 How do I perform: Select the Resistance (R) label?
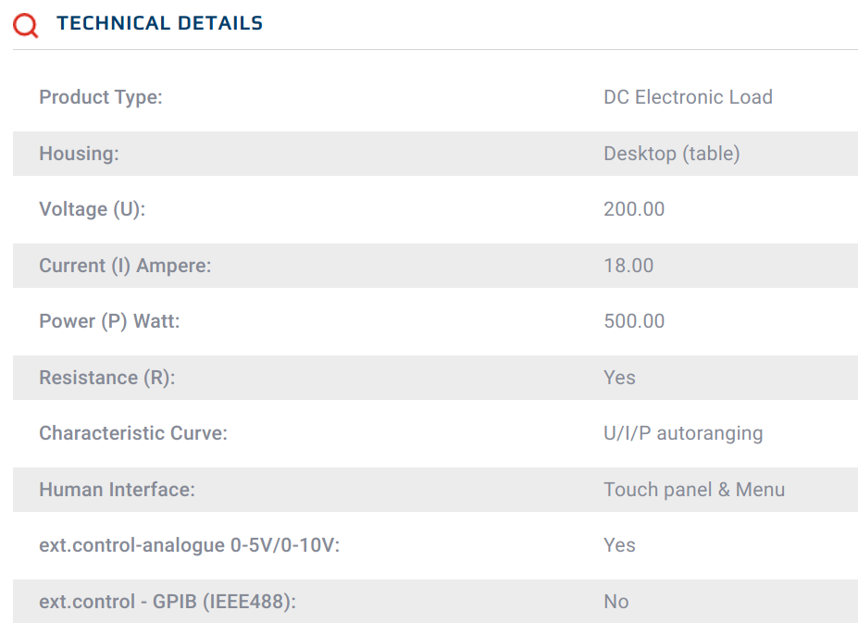[x=106, y=378]
